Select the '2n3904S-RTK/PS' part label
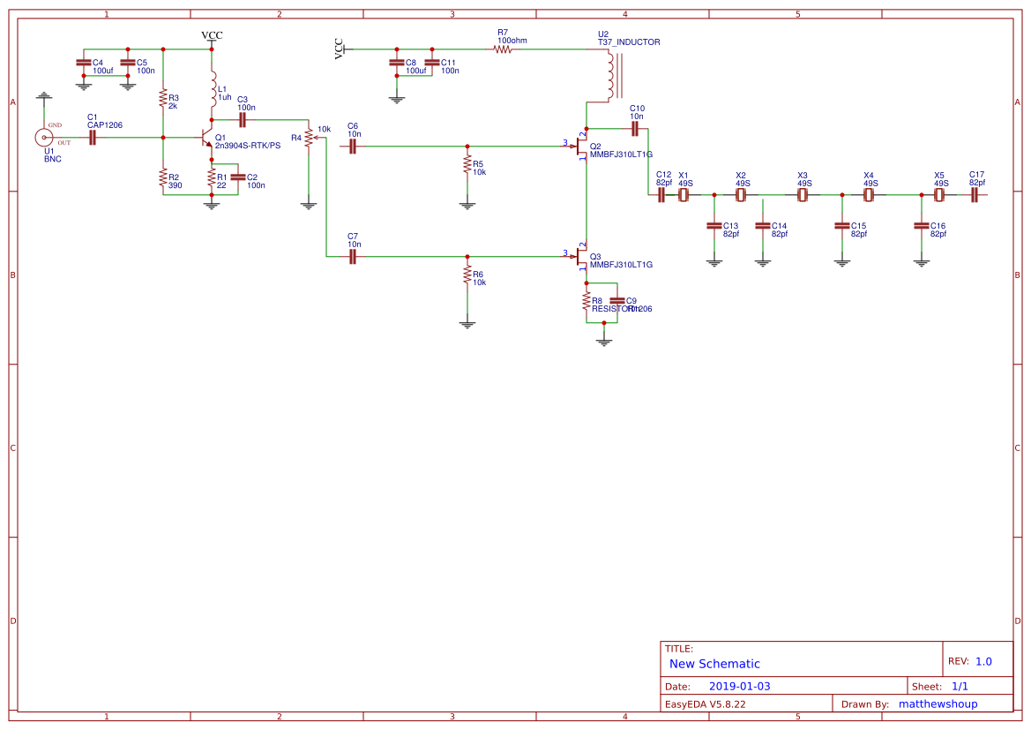 click(x=248, y=146)
